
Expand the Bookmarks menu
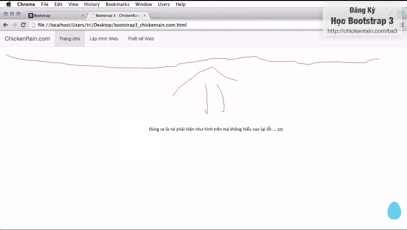tap(117, 4)
